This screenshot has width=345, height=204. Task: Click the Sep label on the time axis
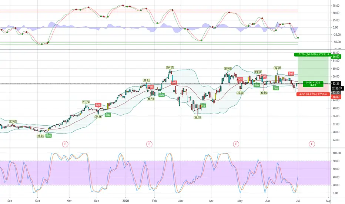click(10, 201)
